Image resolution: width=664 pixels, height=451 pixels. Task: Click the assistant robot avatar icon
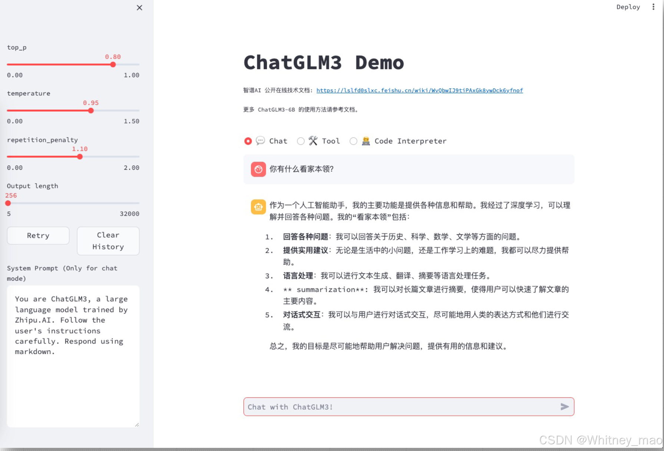258,207
